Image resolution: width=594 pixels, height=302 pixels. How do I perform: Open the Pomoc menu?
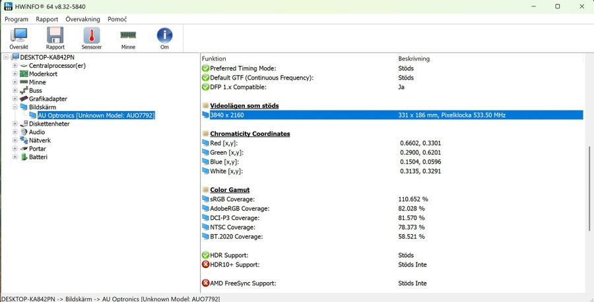pos(117,19)
